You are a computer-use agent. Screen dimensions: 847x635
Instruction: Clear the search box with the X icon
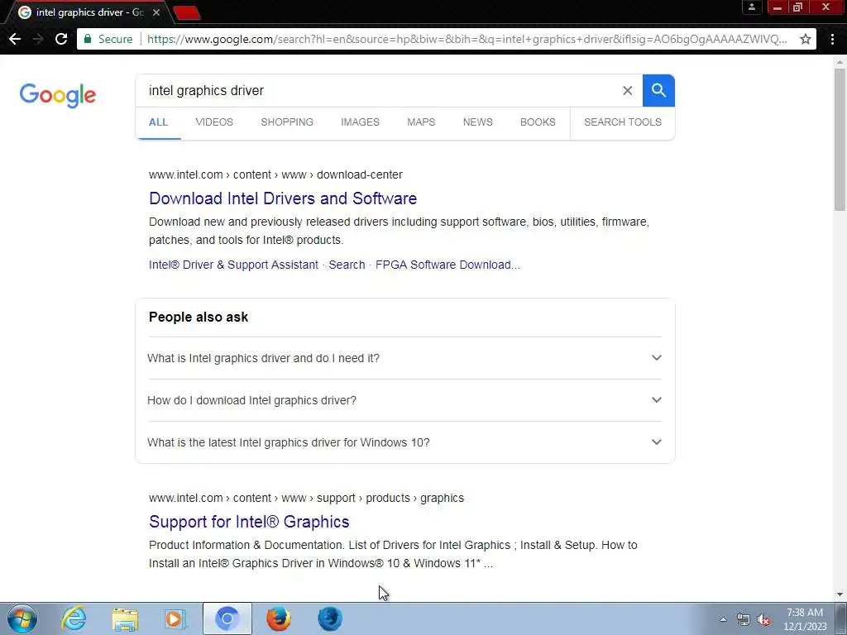pyautogui.click(x=627, y=91)
